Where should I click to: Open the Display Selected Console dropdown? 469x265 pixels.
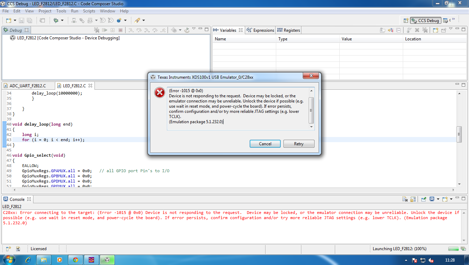(438, 199)
